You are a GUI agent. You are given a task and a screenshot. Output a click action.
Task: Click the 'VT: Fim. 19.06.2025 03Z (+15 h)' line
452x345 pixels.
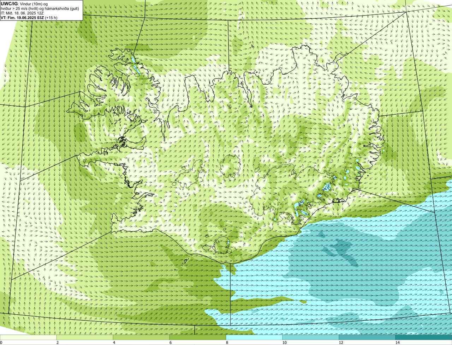pyautogui.click(x=29, y=18)
